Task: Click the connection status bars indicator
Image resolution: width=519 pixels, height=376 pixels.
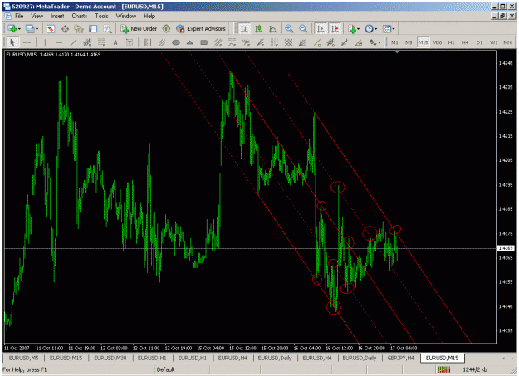Action: click(444, 369)
